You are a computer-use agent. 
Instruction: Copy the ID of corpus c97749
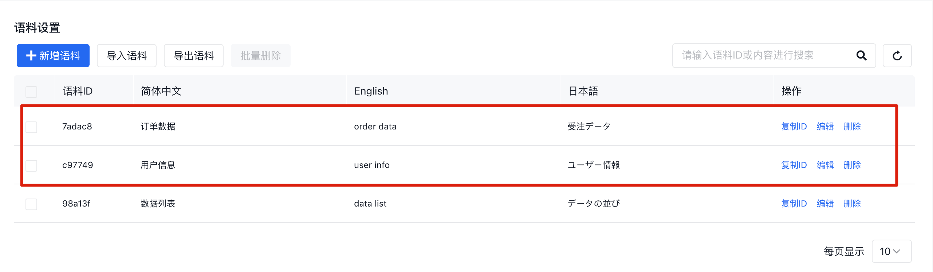coord(794,165)
